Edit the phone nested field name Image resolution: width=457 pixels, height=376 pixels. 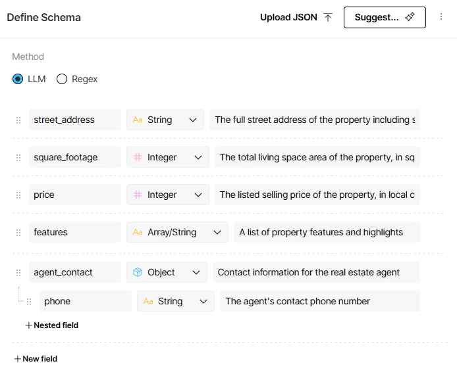point(86,301)
